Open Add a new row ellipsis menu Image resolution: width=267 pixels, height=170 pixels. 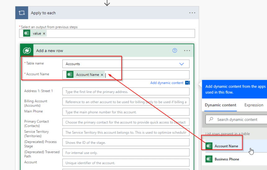coord(187,51)
